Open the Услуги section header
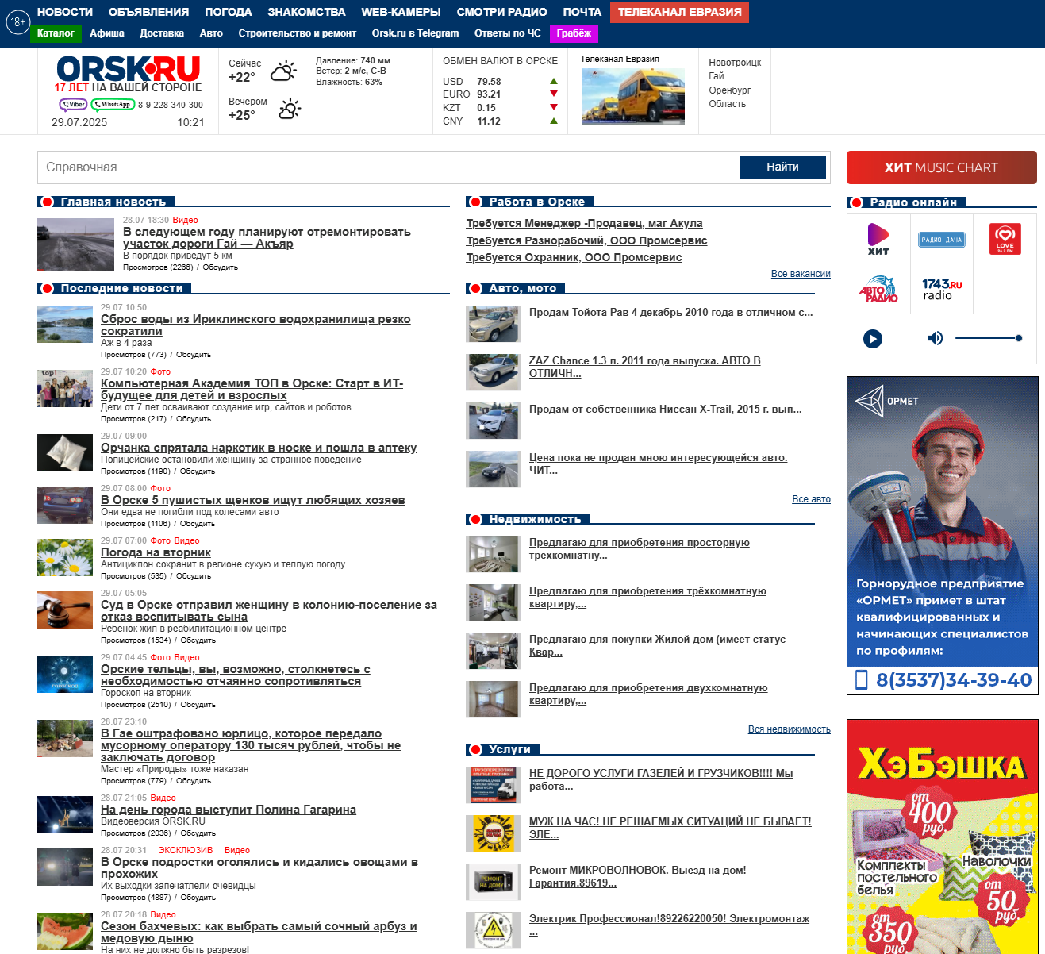The height and width of the screenshot is (954, 1045). [509, 749]
